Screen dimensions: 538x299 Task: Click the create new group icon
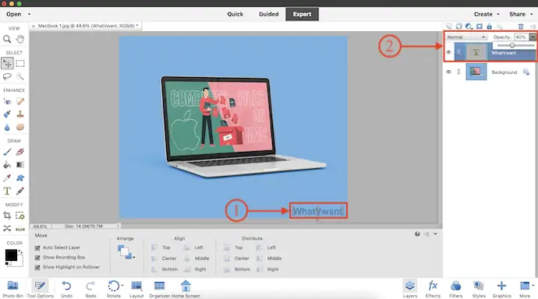(x=458, y=26)
